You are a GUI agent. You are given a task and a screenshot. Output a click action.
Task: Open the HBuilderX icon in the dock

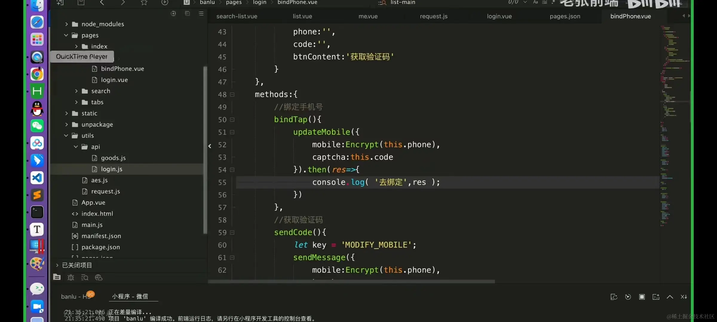click(x=37, y=91)
